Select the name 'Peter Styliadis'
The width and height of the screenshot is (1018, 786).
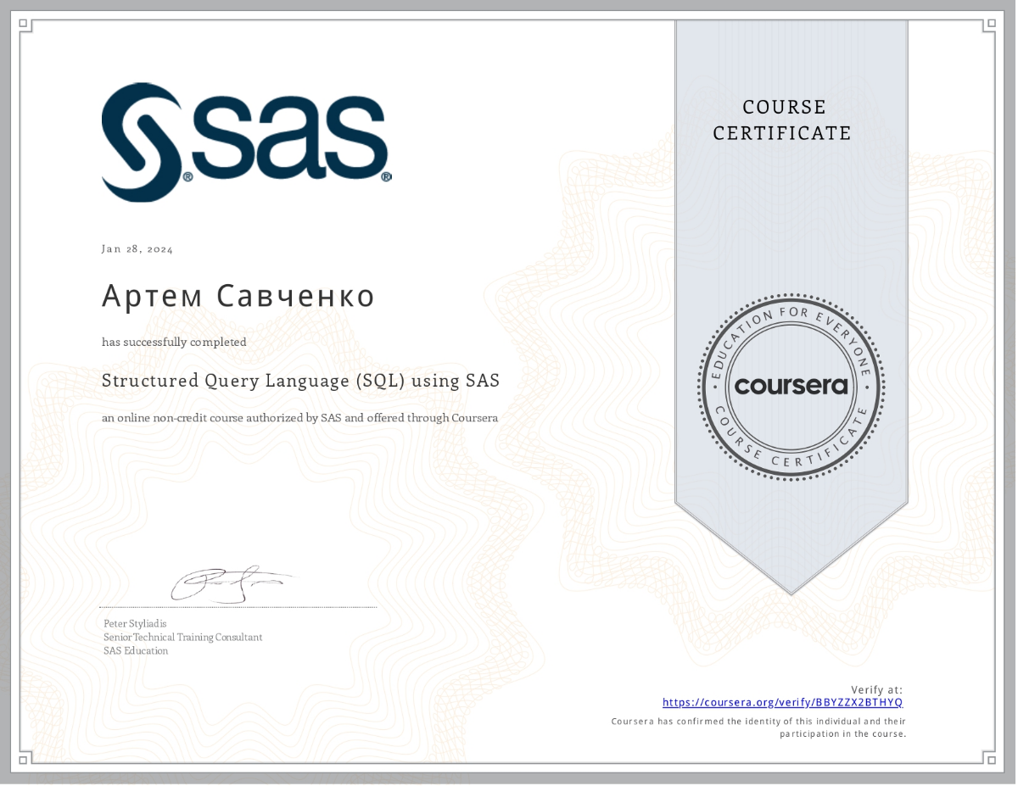[x=135, y=624]
